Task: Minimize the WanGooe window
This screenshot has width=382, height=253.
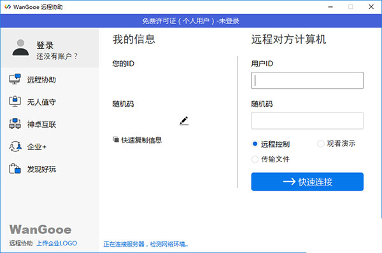Action: pyautogui.click(x=330, y=7)
